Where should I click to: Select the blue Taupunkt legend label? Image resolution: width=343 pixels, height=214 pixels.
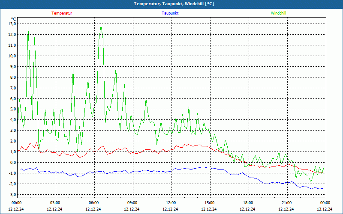tap(170, 13)
